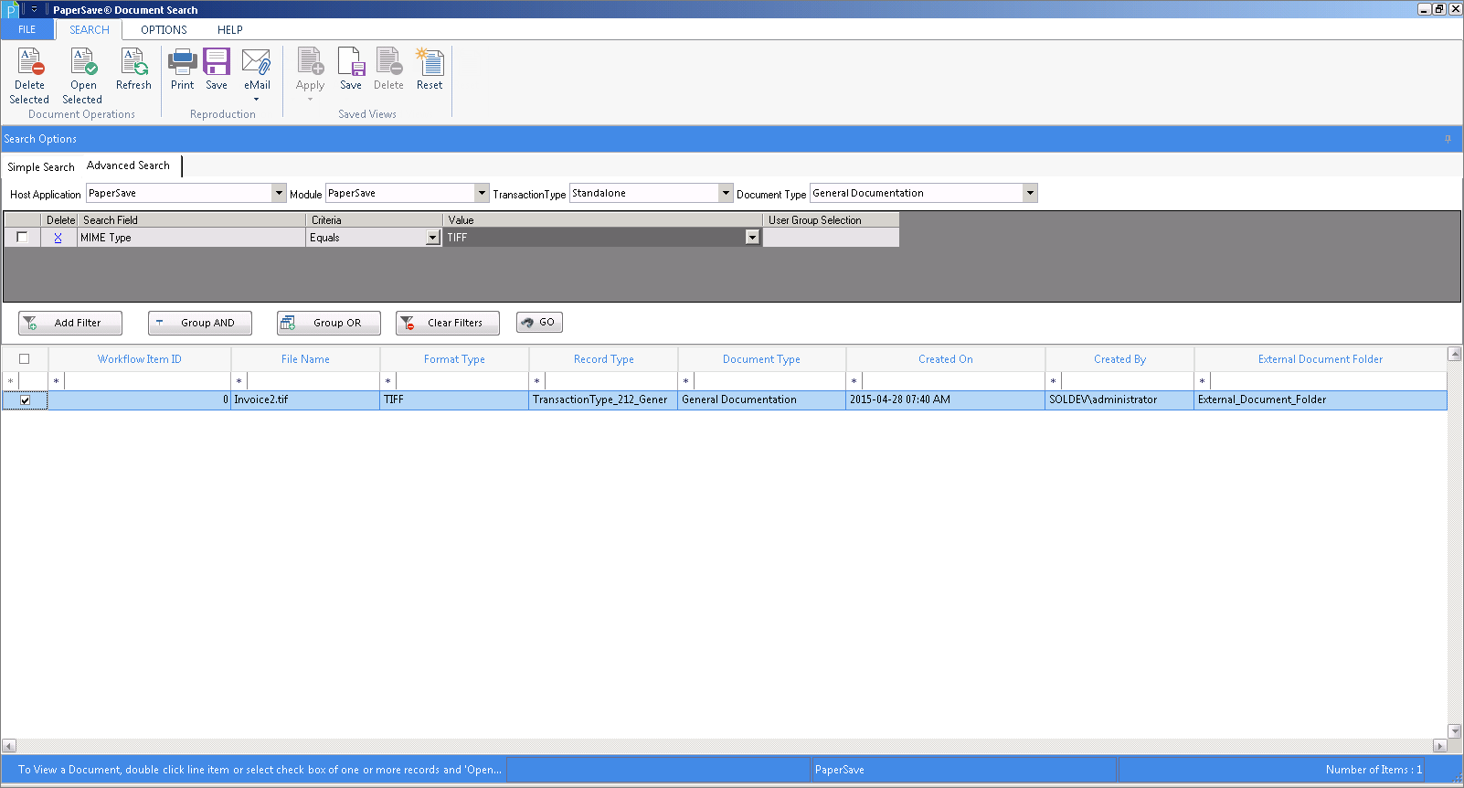Image resolution: width=1464 pixels, height=788 pixels.
Task: Click the Group OR button
Action: point(329,323)
